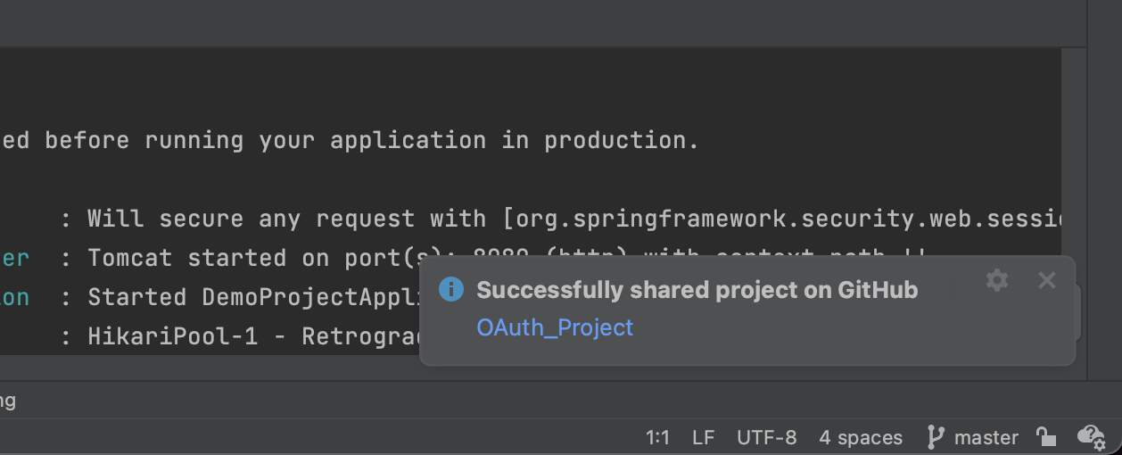
Task: Open Go to Line from 1:1 indicator
Action: tap(657, 437)
